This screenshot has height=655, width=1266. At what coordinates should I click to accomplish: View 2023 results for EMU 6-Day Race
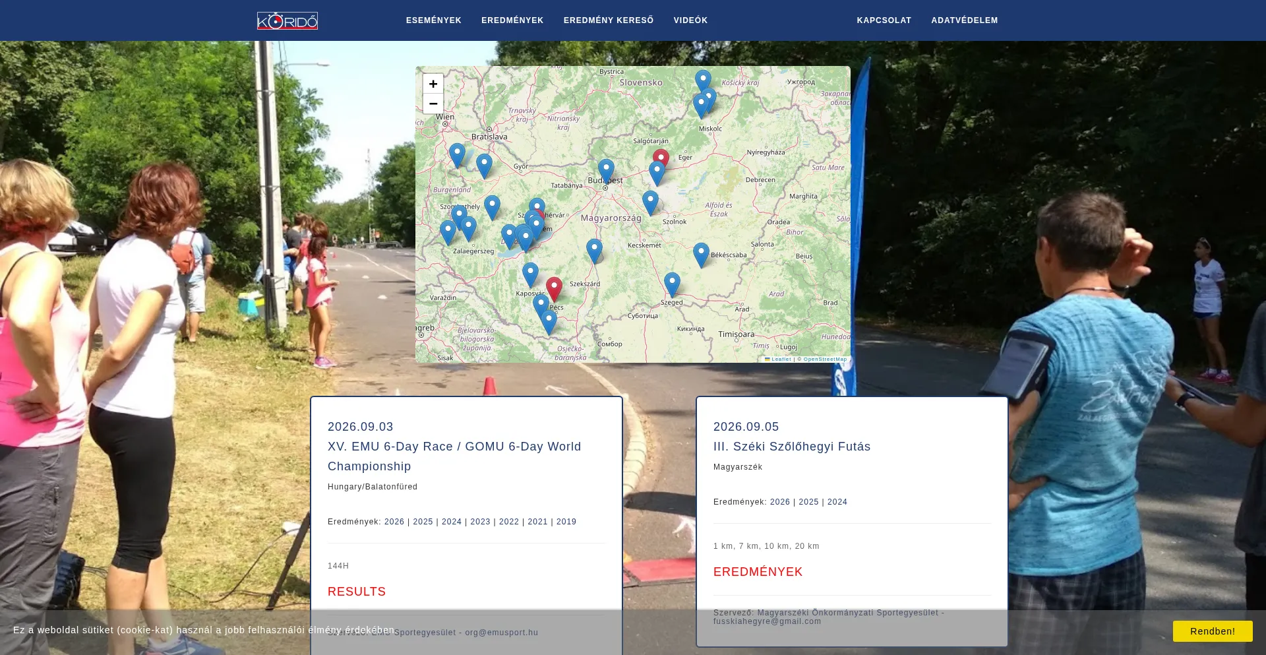coord(481,522)
